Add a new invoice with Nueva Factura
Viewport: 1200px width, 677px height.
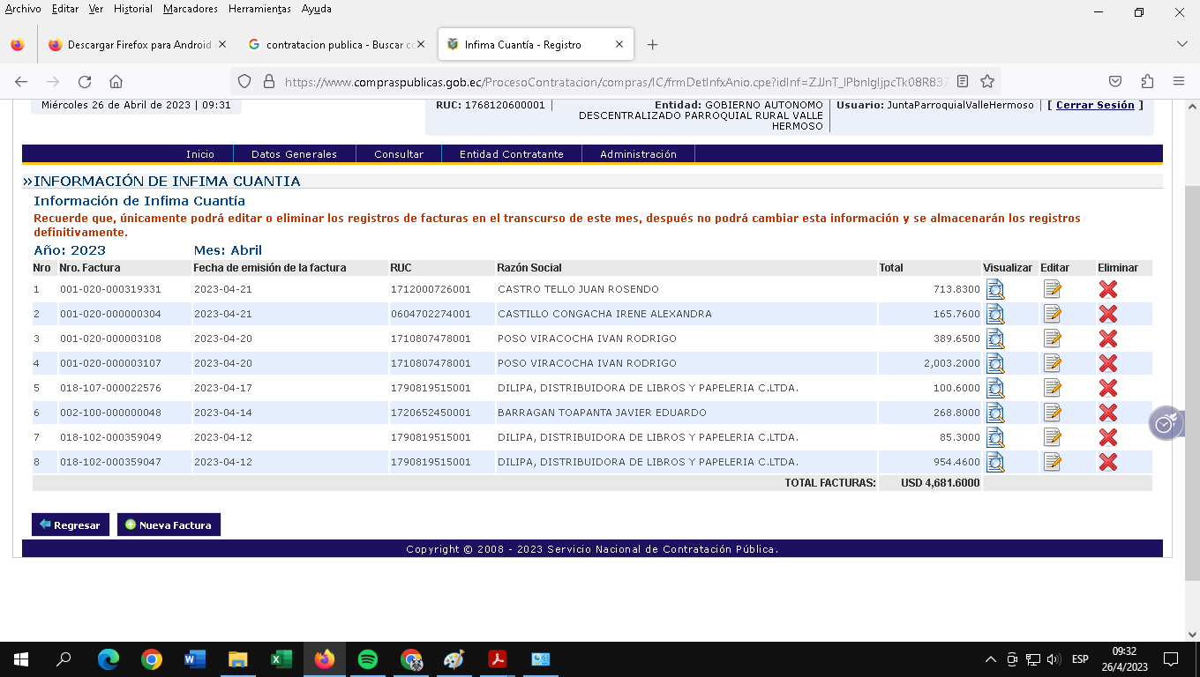169,524
